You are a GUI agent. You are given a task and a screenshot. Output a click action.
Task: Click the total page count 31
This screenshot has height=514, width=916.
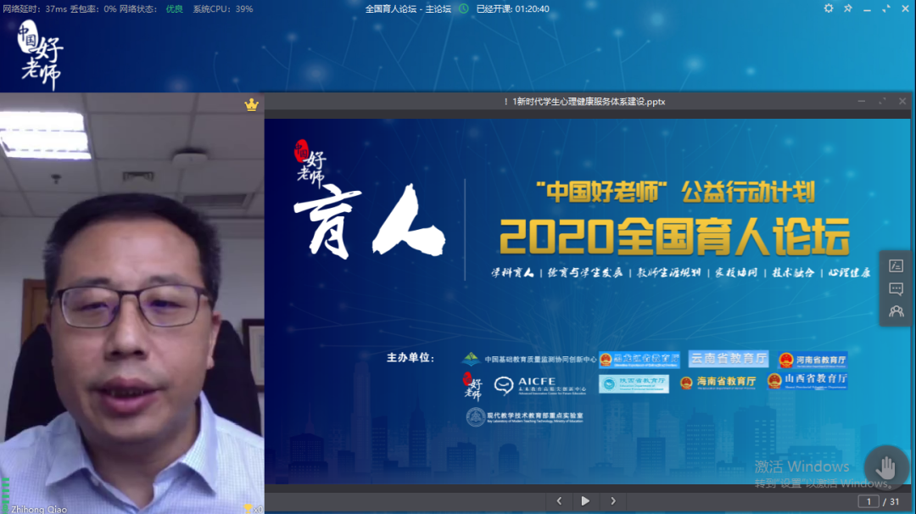(x=895, y=501)
